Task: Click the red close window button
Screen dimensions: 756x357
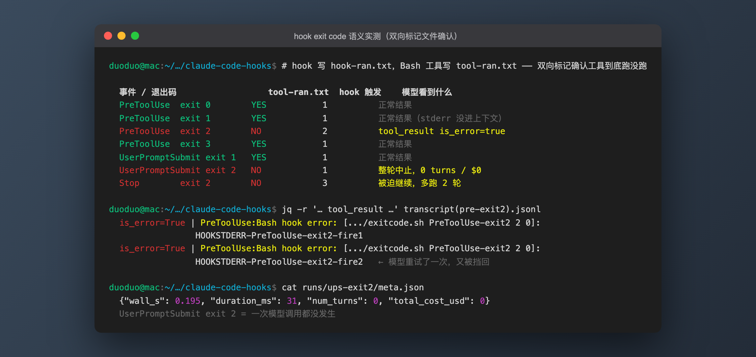Action: click(x=108, y=36)
